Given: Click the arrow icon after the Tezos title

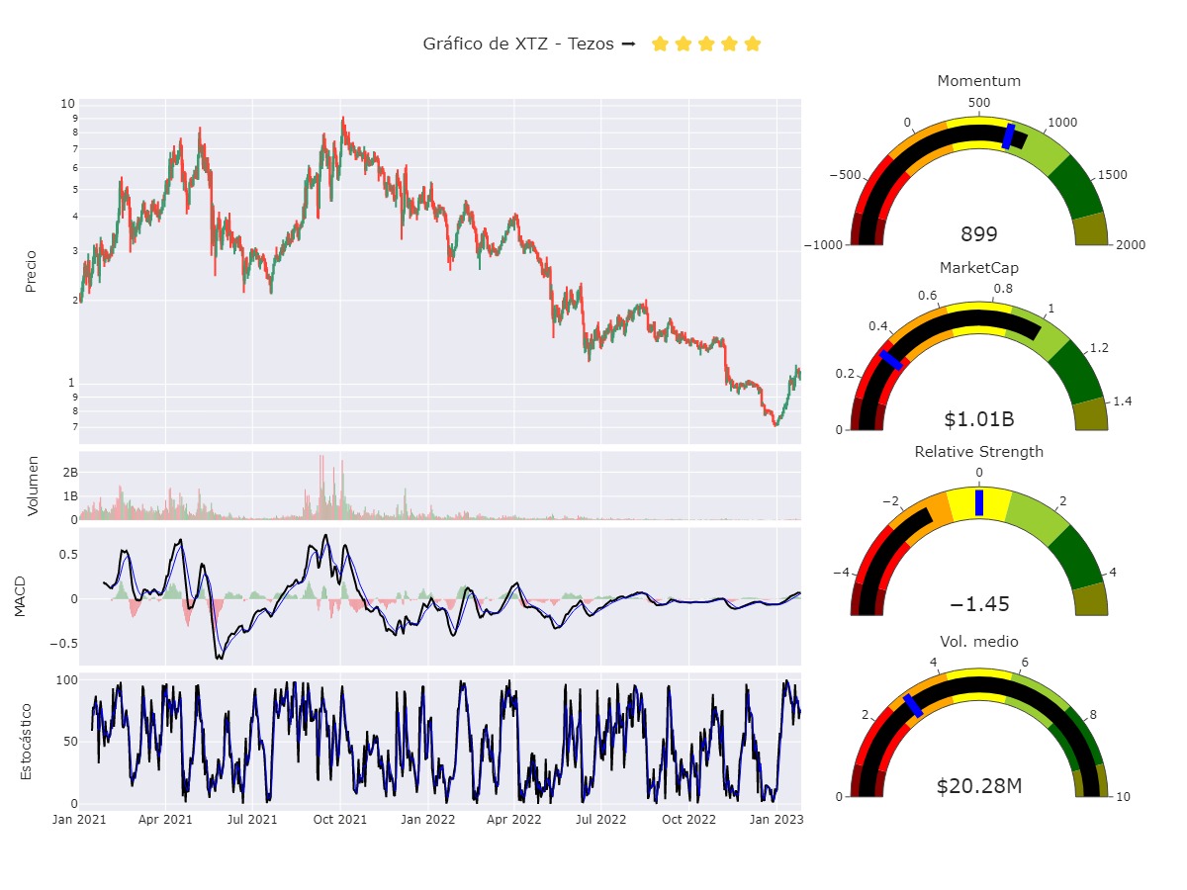Looking at the screenshot, I should tap(628, 44).
